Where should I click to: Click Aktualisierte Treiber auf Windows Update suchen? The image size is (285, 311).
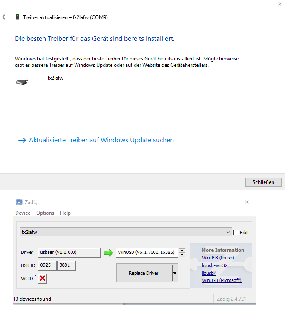pyautogui.click(x=96, y=140)
